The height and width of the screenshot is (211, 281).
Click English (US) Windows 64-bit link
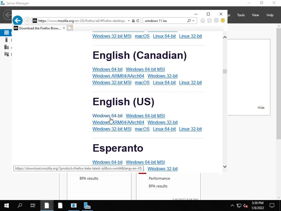click(x=107, y=116)
